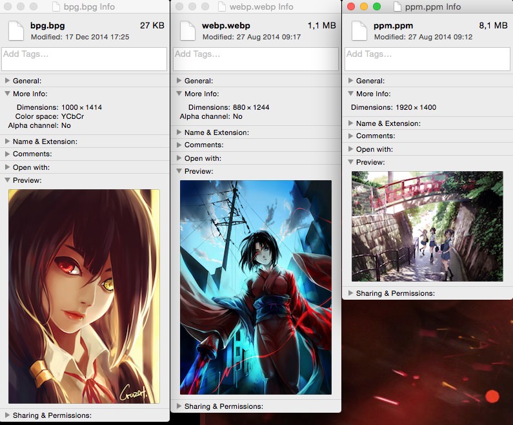Click Alpha channel value in bpg.bpg Info
This screenshot has width=513, height=425.
[x=66, y=125]
